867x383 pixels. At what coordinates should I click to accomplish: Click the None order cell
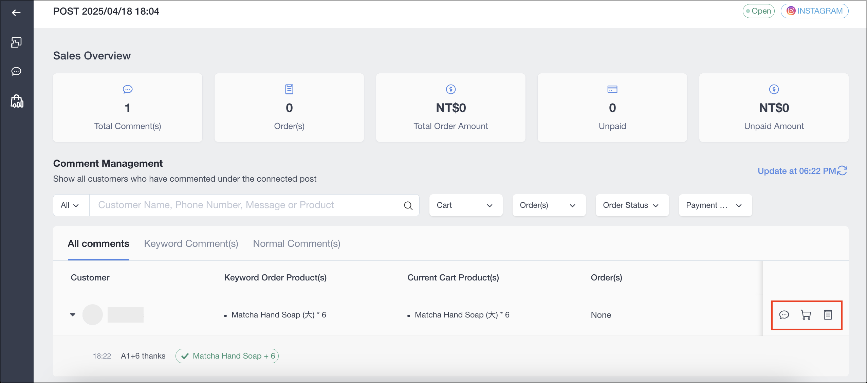601,315
